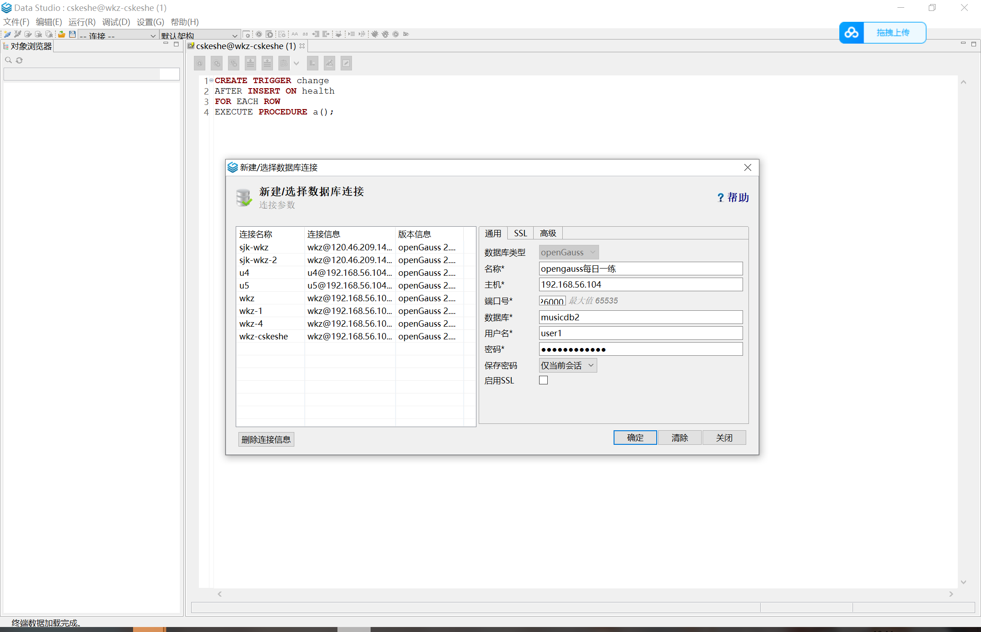Click the open SQL file folder icon
Viewport: 981px width, 632px height.
61,34
